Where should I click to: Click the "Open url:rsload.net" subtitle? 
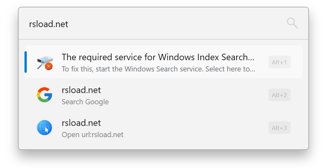(92, 135)
